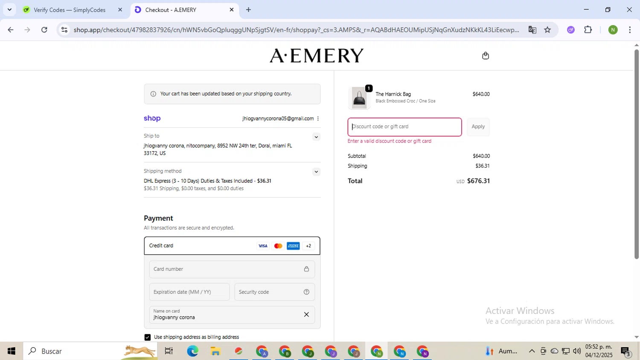Bookmark this page with the star icon
This screenshot has height=360, width=640.
[x=547, y=30]
